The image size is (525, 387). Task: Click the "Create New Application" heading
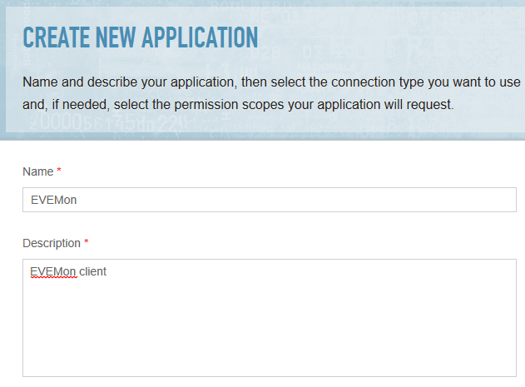[141, 37]
